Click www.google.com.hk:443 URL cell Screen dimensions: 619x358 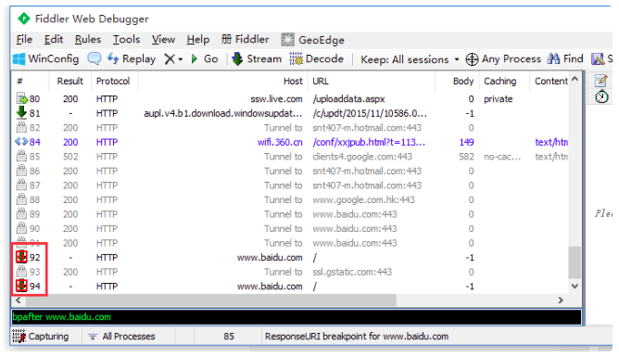(x=363, y=199)
